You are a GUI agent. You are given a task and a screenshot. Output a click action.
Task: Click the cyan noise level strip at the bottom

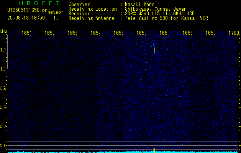coord(123,152)
